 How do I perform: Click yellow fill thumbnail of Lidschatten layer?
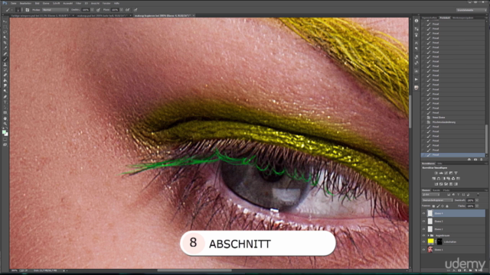(x=430, y=241)
